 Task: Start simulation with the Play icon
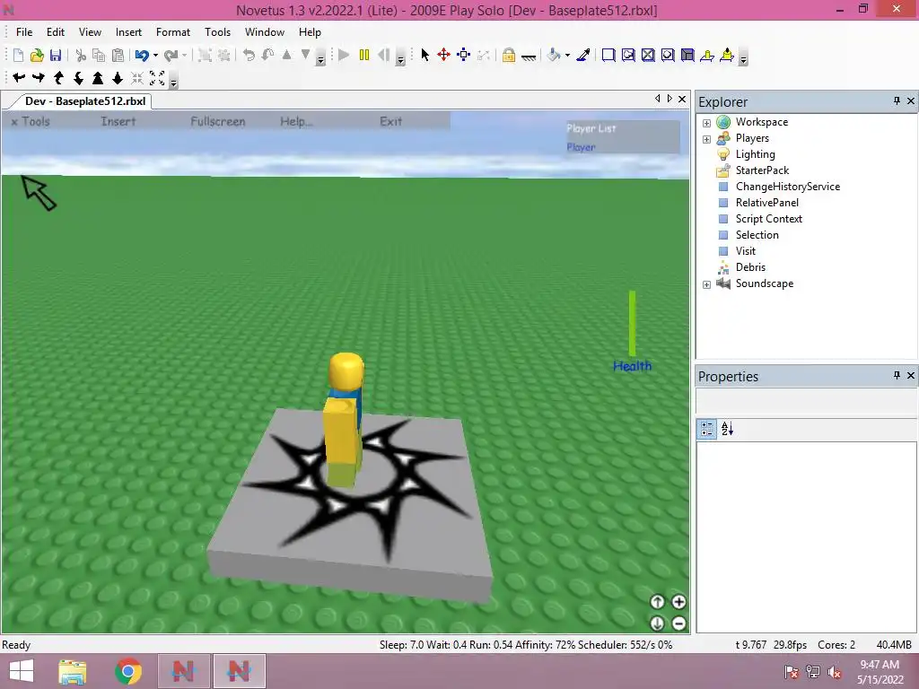(x=344, y=55)
